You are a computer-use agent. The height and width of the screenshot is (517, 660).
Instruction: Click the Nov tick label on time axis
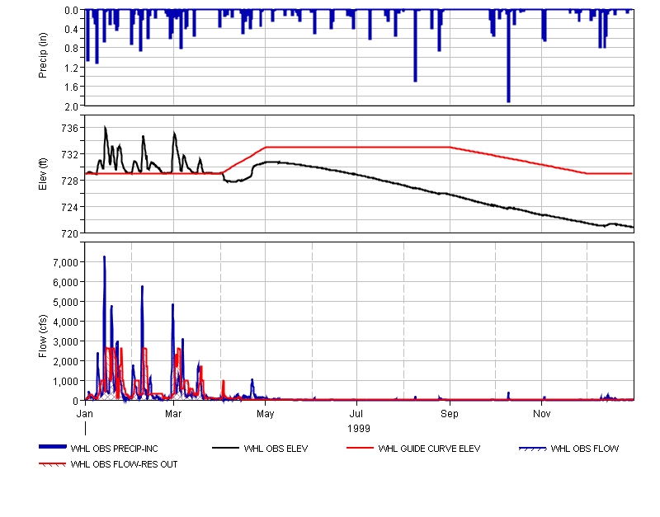coord(542,413)
